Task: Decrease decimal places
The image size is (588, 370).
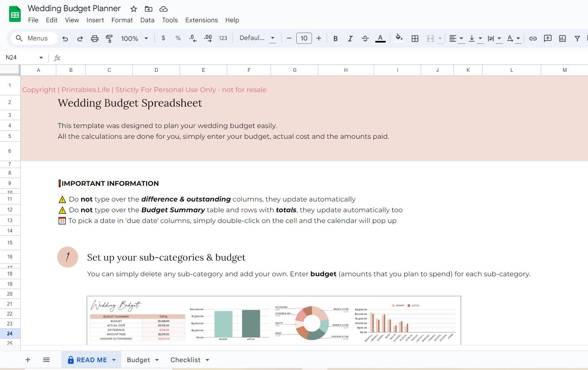Action: [192, 38]
